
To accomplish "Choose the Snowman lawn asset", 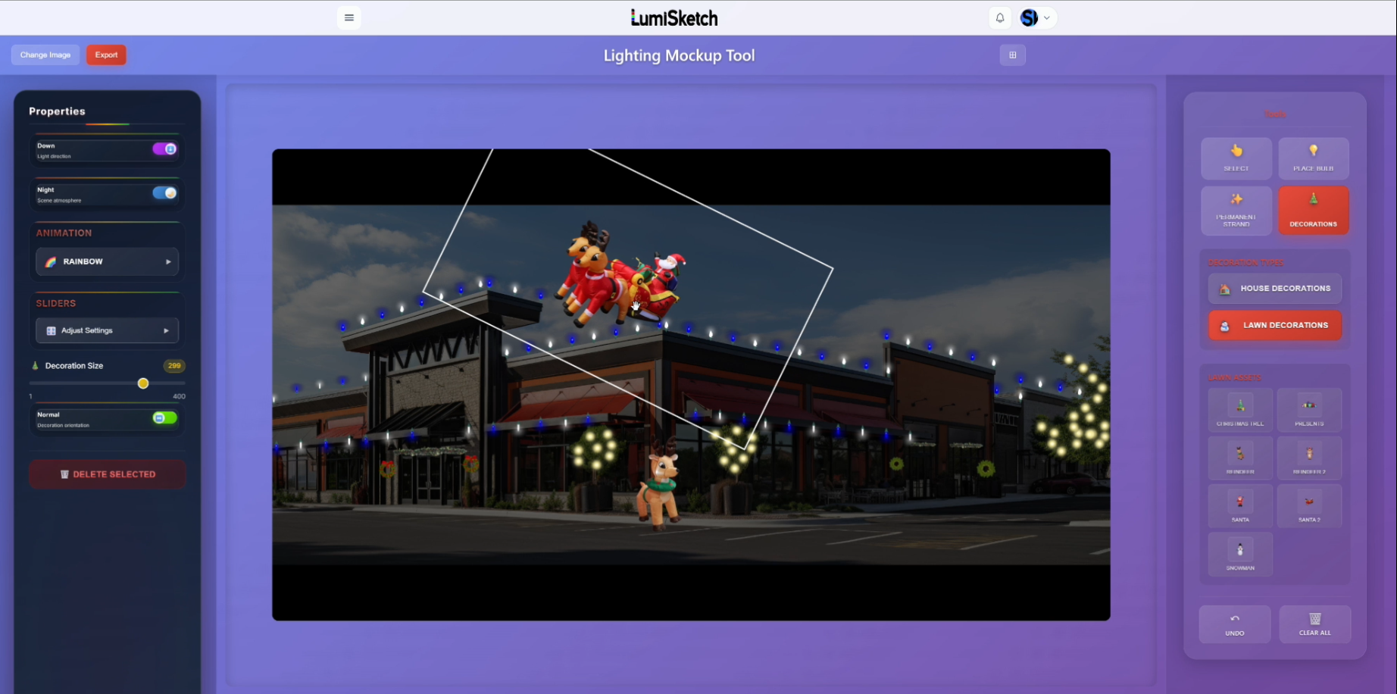I will pyautogui.click(x=1239, y=554).
